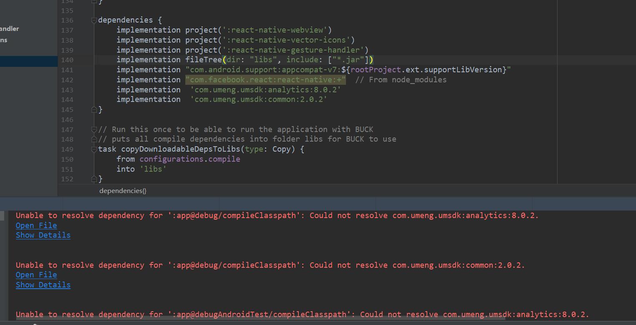Open File link under common:2.0.2 error
The image size is (636, 325).
point(36,275)
